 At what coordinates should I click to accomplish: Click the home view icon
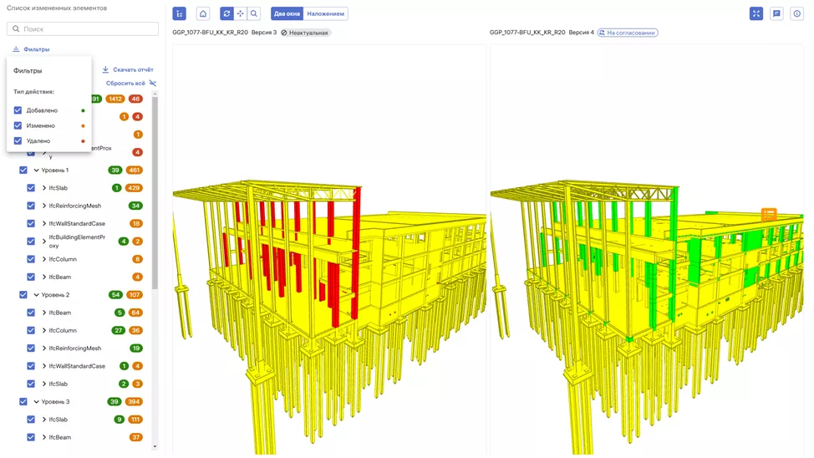[203, 13]
